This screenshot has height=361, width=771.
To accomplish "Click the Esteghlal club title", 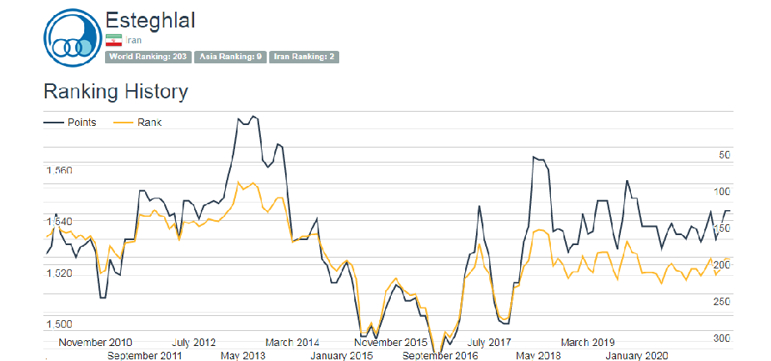I will [151, 20].
